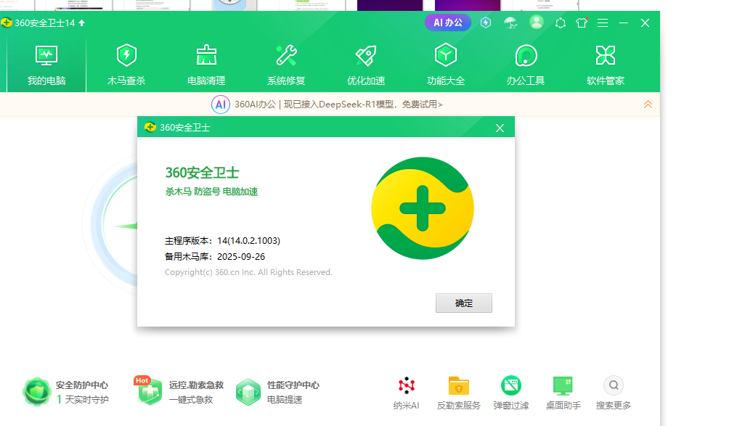This screenshot has width=753, height=426.
Task: Open the hamburger main menu
Action: (x=603, y=22)
